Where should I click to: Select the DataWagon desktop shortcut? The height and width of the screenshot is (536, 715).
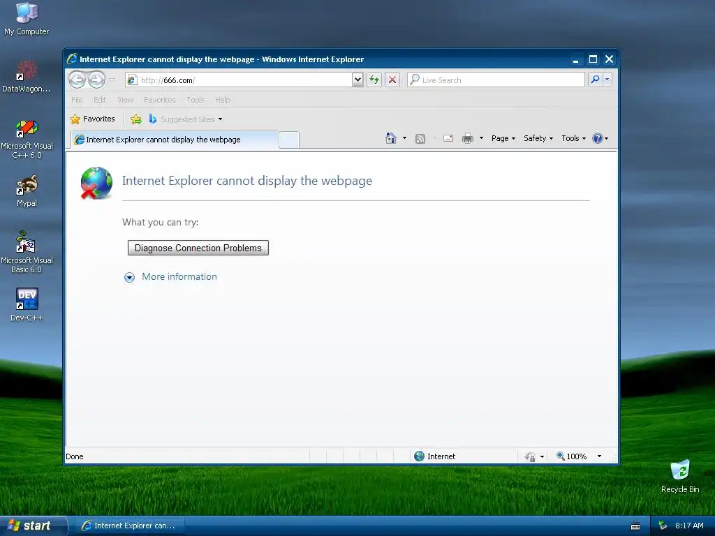pyautogui.click(x=27, y=77)
